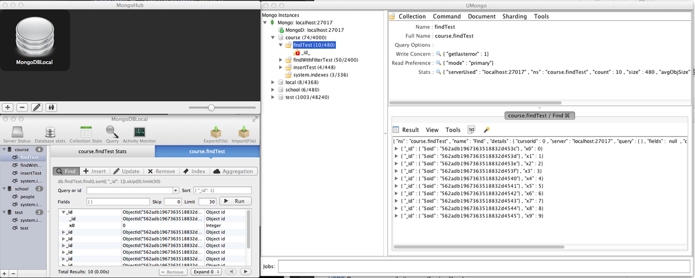Select system.indexes (3/336) in UMongo tree
This screenshot has height=278, width=695.
click(x=321, y=75)
